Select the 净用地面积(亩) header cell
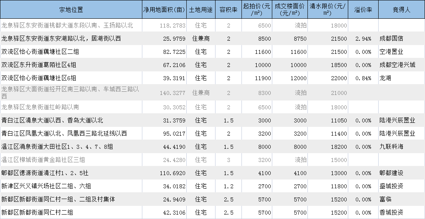The image size is (425, 219). pyautogui.click(x=164, y=10)
